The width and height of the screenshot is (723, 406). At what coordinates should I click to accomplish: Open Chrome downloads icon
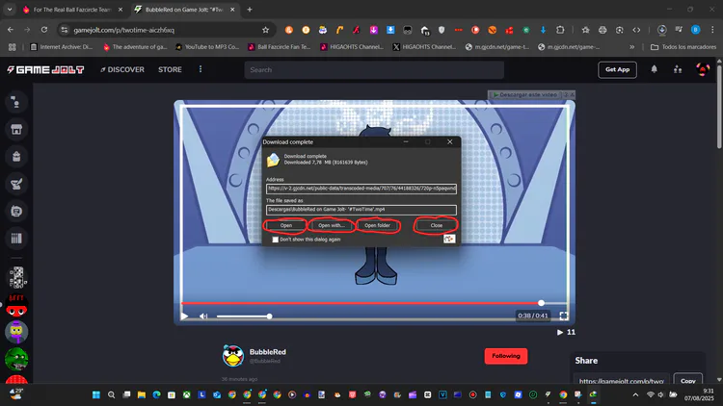(x=661, y=30)
